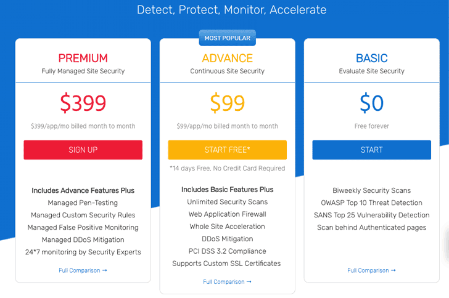Click Detect, Protect, Monitor, Accelerate headline
The width and height of the screenshot is (449, 298).
coord(231,10)
